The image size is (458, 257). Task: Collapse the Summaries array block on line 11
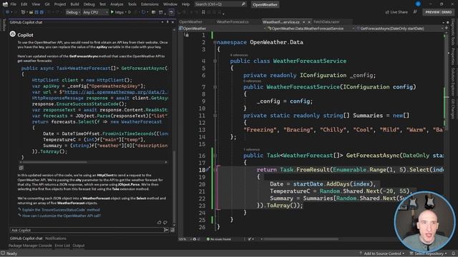click(215, 116)
